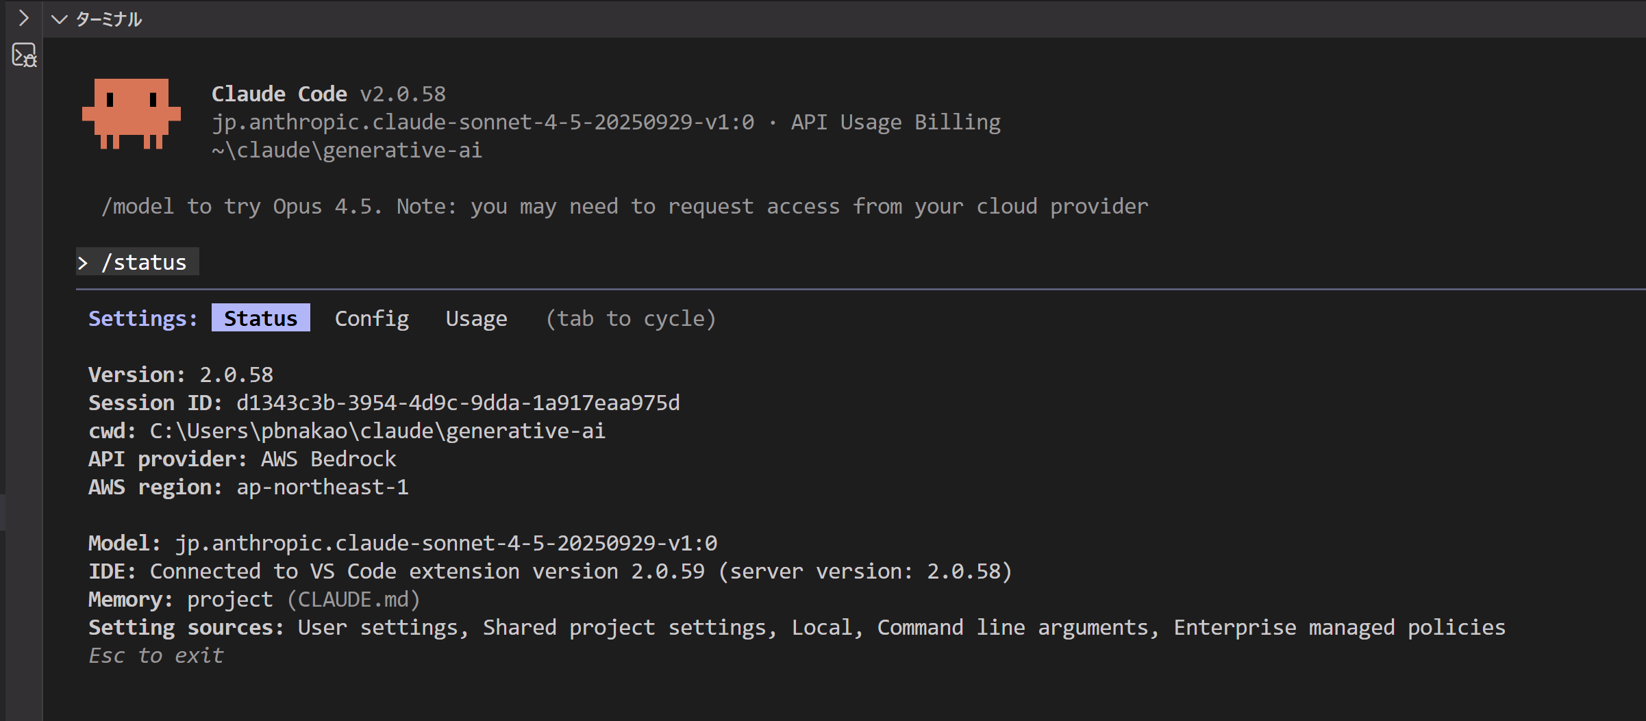
Task: Click the AWS region value ap-northeast-1
Action: click(x=322, y=487)
